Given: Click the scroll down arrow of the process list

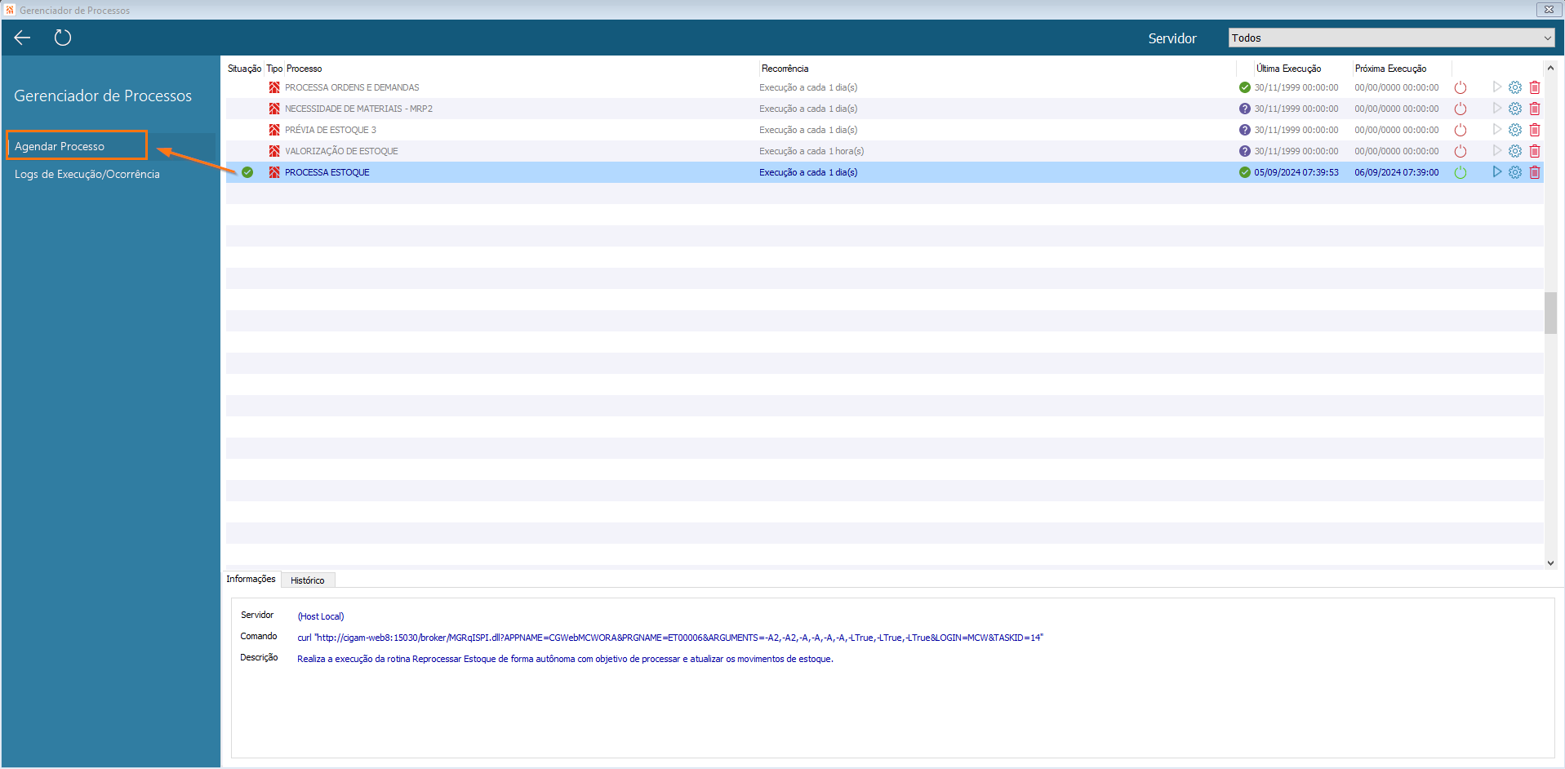Looking at the screenshot, I should coord(1550,562).
